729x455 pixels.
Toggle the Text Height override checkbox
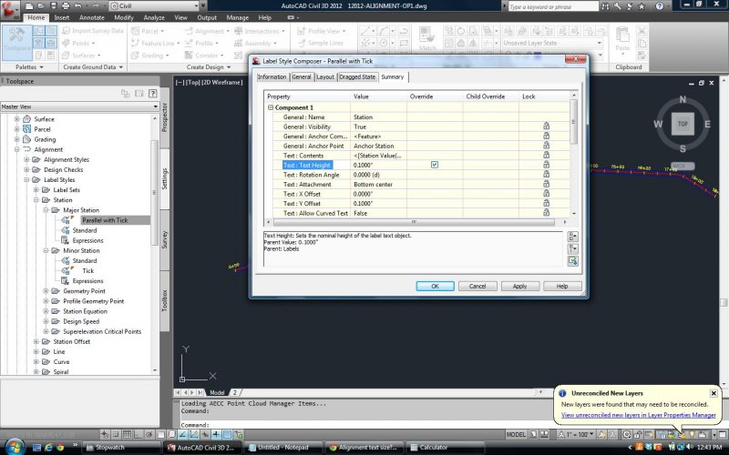[x=435, y=165]
